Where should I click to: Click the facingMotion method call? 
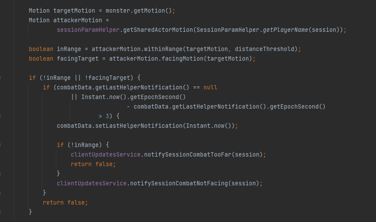tap(183, 59)
